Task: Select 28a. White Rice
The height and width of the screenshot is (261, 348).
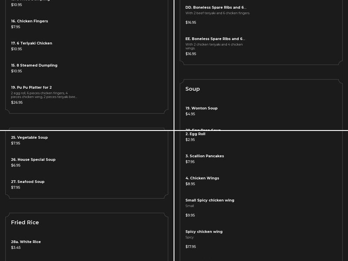Action: (26, 242)
